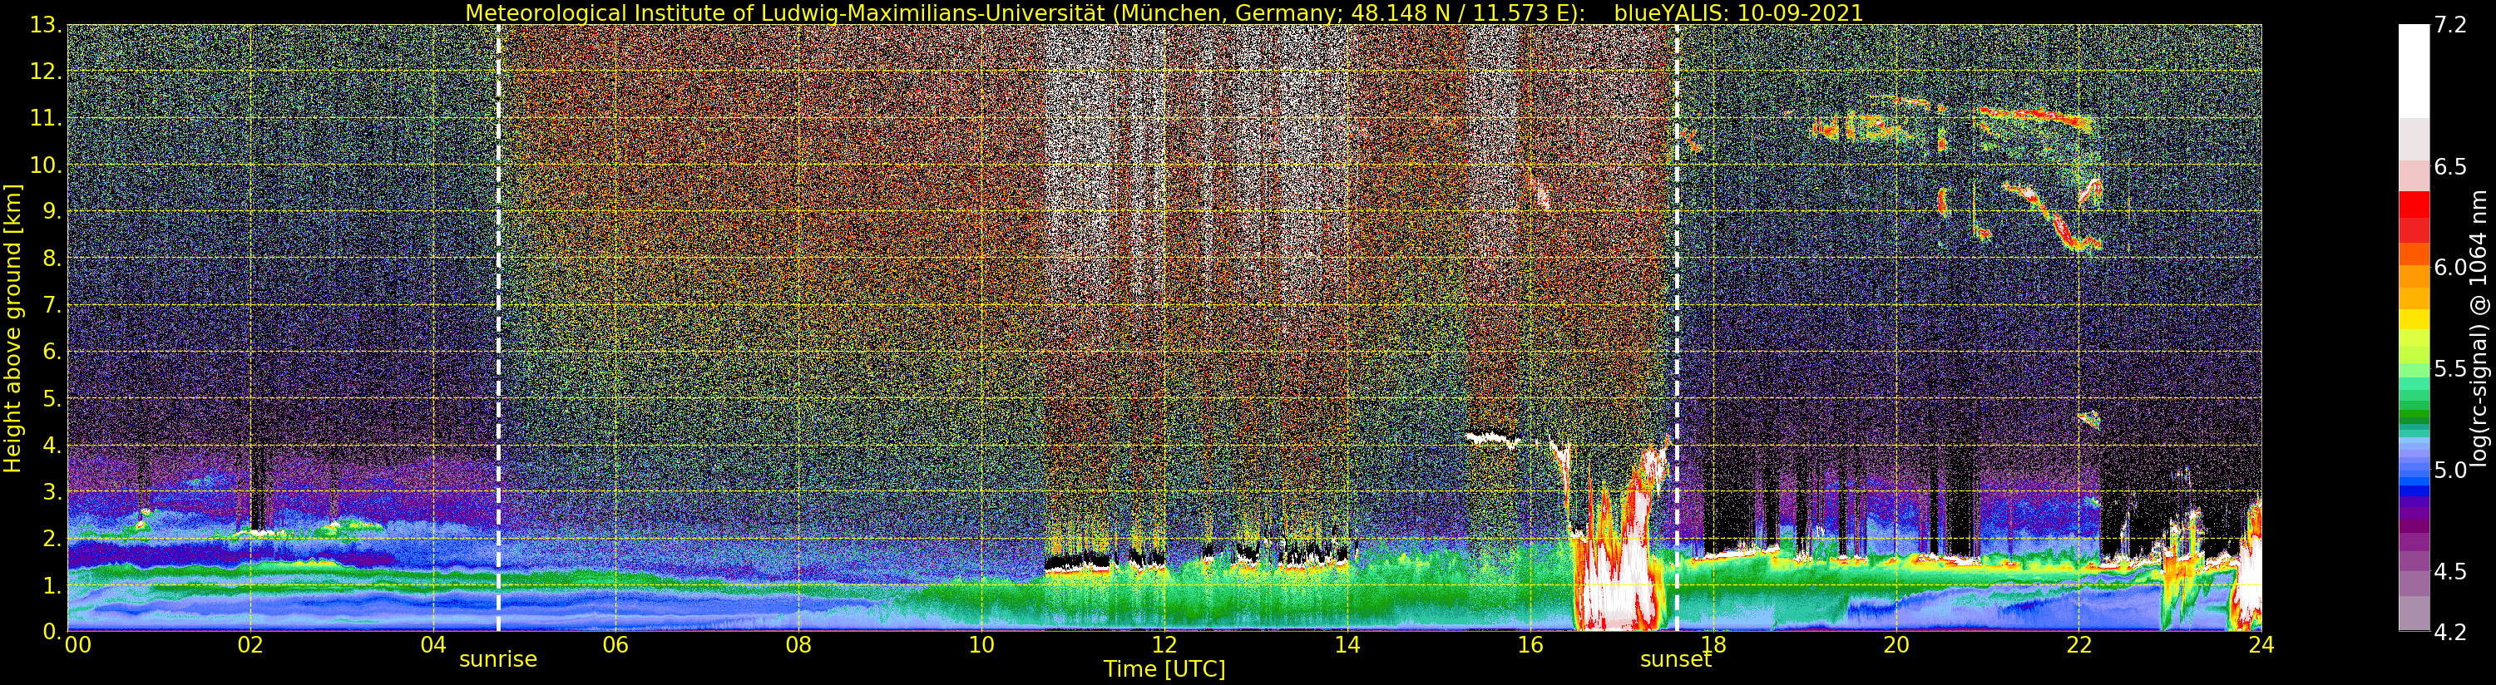Click the time tick label '14'
The image size is (2496, 685).
pos(1347,644)
